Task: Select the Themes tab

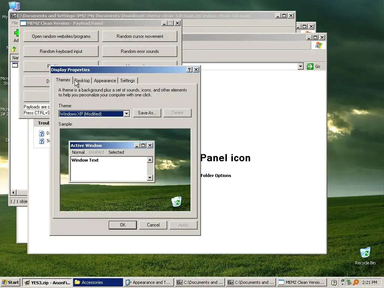Action: pyautogui.click(x=63, y=80)
